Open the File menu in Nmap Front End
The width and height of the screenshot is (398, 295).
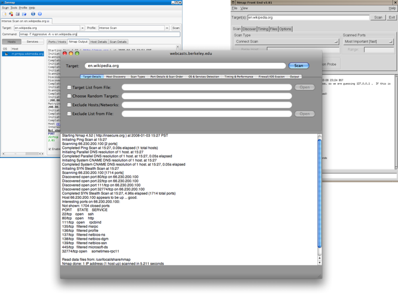(x=234, y=8)
